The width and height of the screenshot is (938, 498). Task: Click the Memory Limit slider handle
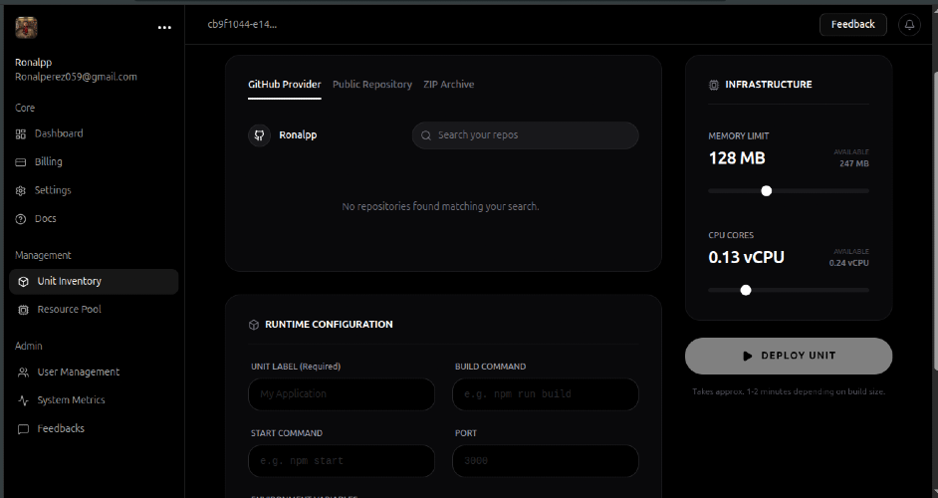766,190
